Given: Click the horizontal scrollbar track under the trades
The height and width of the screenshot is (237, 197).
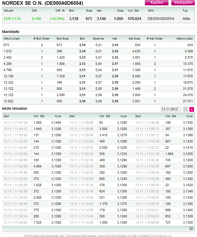Looking at the screenshot, I should tap(95, 228).
